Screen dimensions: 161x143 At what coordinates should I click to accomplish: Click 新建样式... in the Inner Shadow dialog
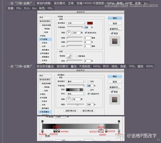[x=115, y=29]
